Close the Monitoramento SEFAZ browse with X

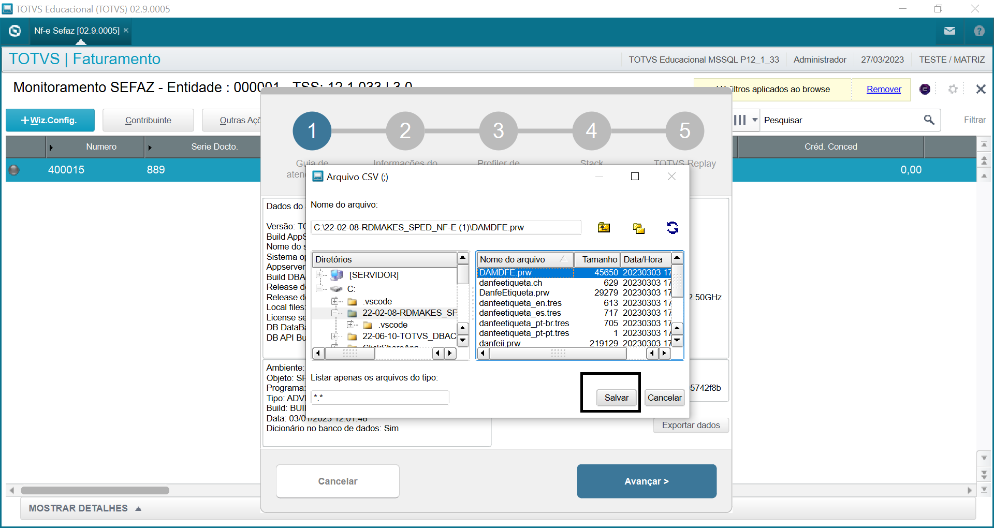[x=981, y=89]
